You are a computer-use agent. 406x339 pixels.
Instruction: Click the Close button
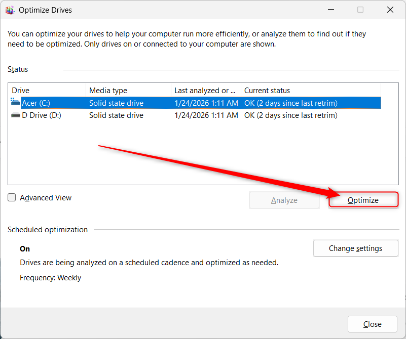[372, 324]
